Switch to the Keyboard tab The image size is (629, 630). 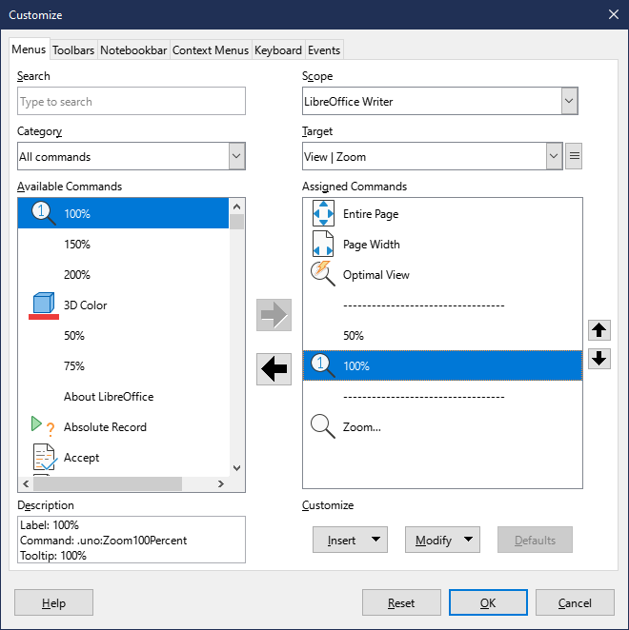click(278, 50)
